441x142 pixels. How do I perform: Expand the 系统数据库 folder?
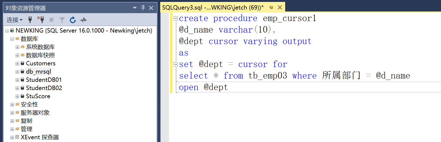click(17, 47)
